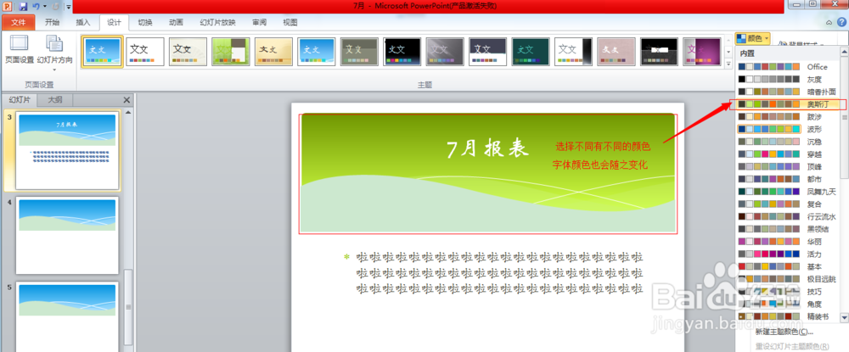The width and height of the screenshot is (849, 352).
Task: Click 新建主题颜色 to create theme colors
Action: click(x=784, y=332)
